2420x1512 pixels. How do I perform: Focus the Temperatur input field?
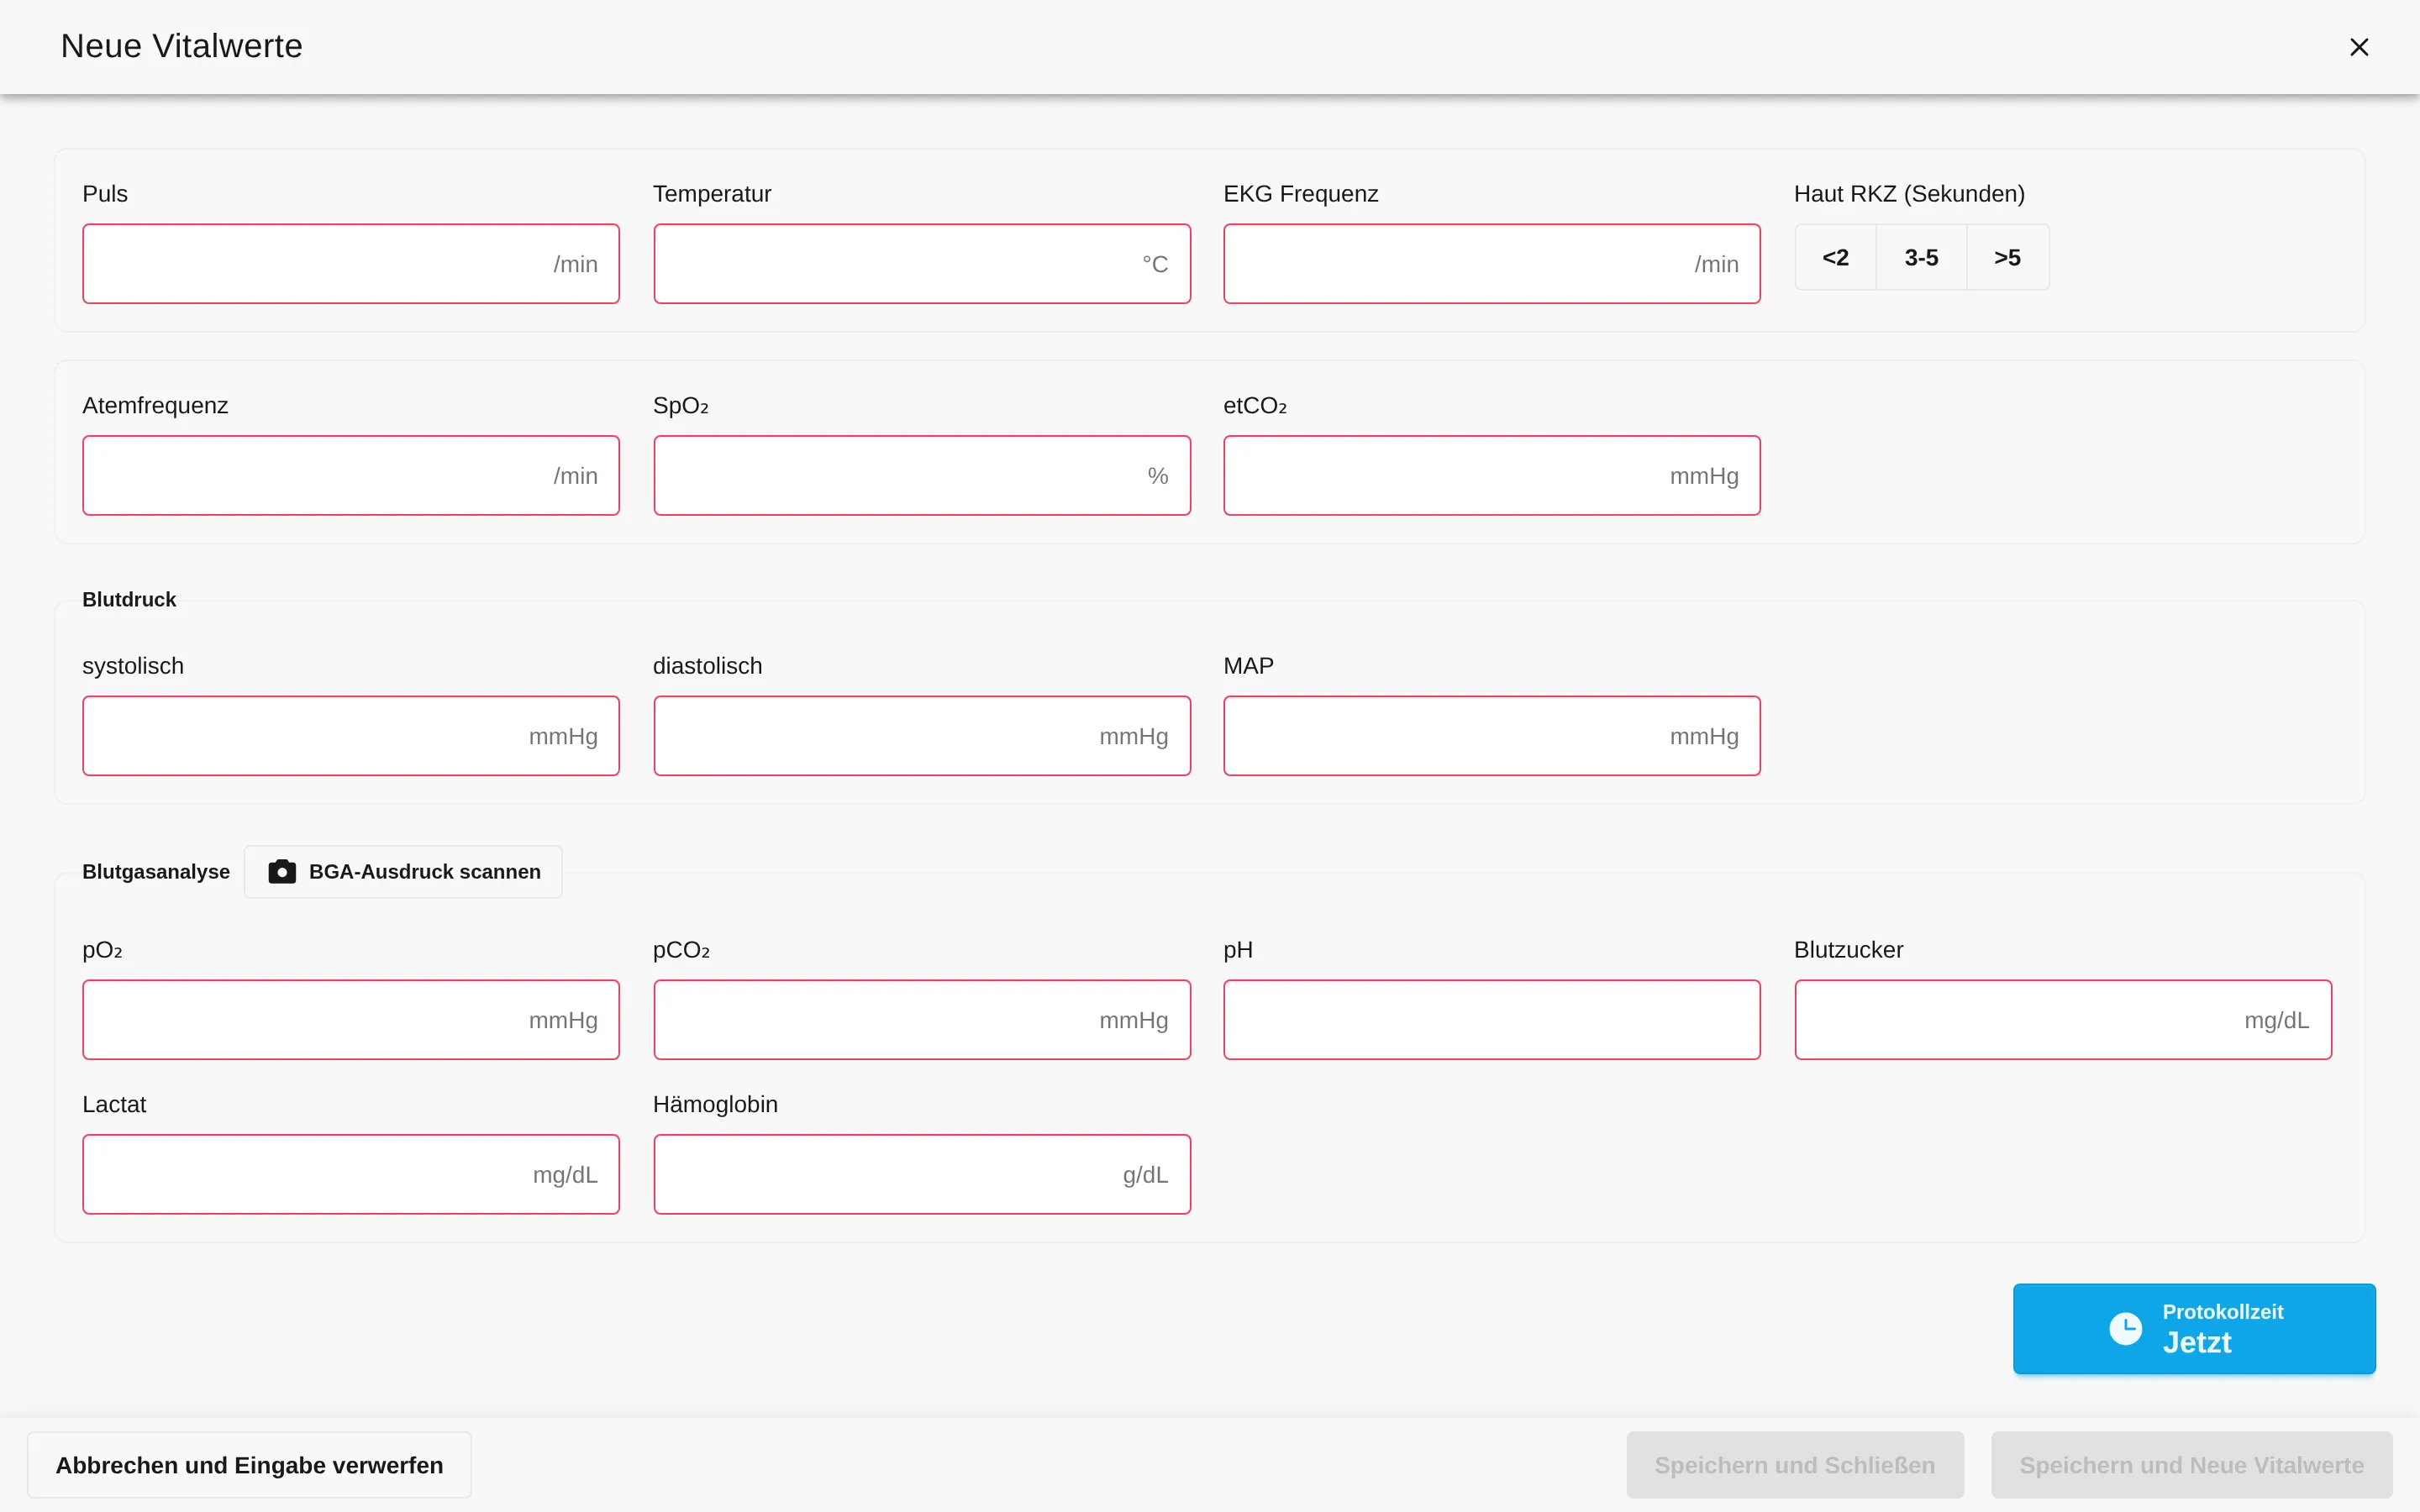pos(922,264)
